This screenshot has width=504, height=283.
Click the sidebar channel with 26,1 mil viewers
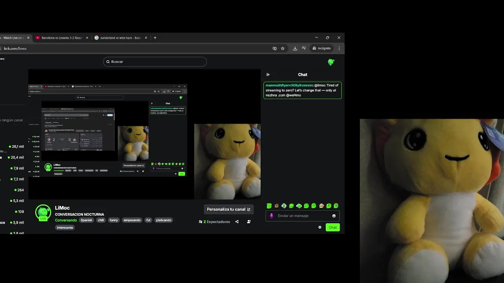(x=13, y=147)
